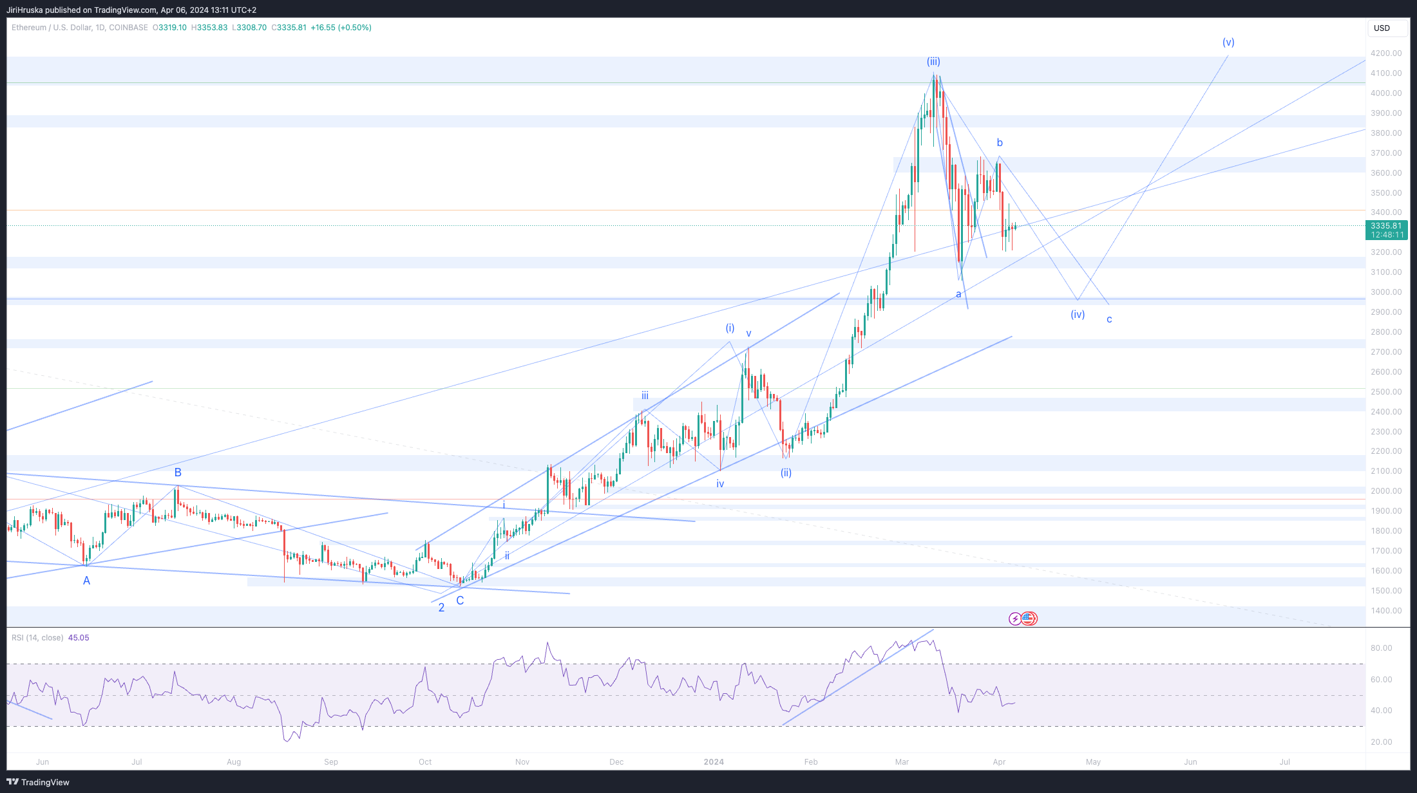This screenshot has width=1417, height=793.
Task: Click the wave label 'b' annotation
Action: coord(1000,143)
